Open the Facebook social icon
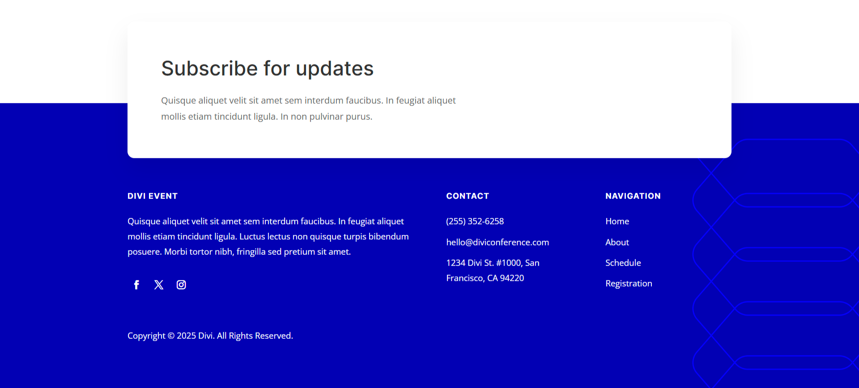This screenshot has width=859, height=388. click(x=136, y=285)
